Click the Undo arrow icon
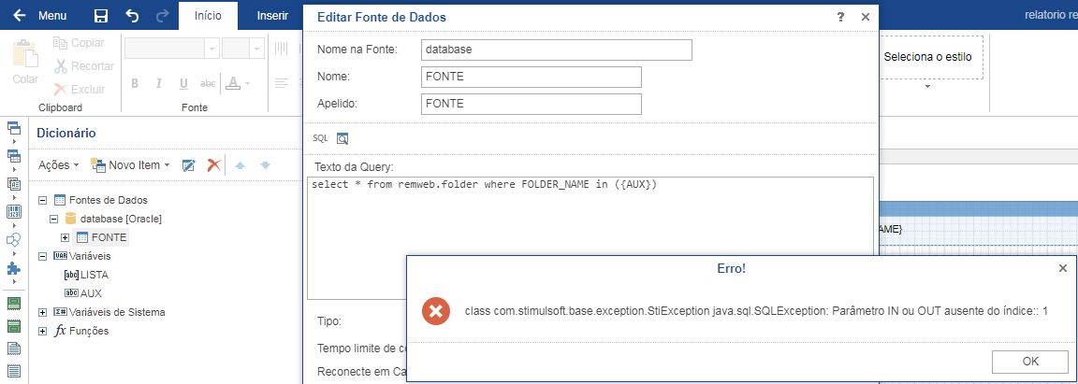 (x=132, y=16)
